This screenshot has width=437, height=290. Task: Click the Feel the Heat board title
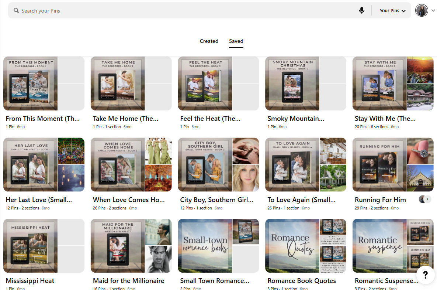click(x=210, y=119)
